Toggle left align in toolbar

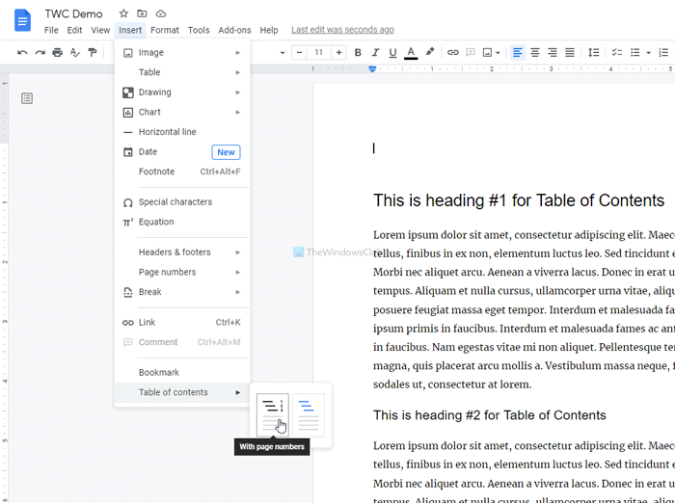(518, 52)
